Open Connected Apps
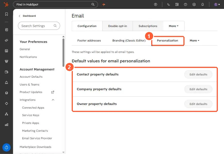Viewport: 224px width, 154px height. (x=33, y=108)
